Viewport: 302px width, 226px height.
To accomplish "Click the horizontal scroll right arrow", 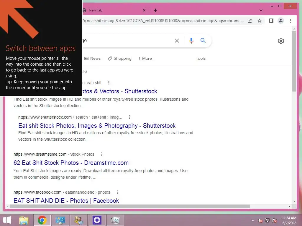I will tap(289, 206).
